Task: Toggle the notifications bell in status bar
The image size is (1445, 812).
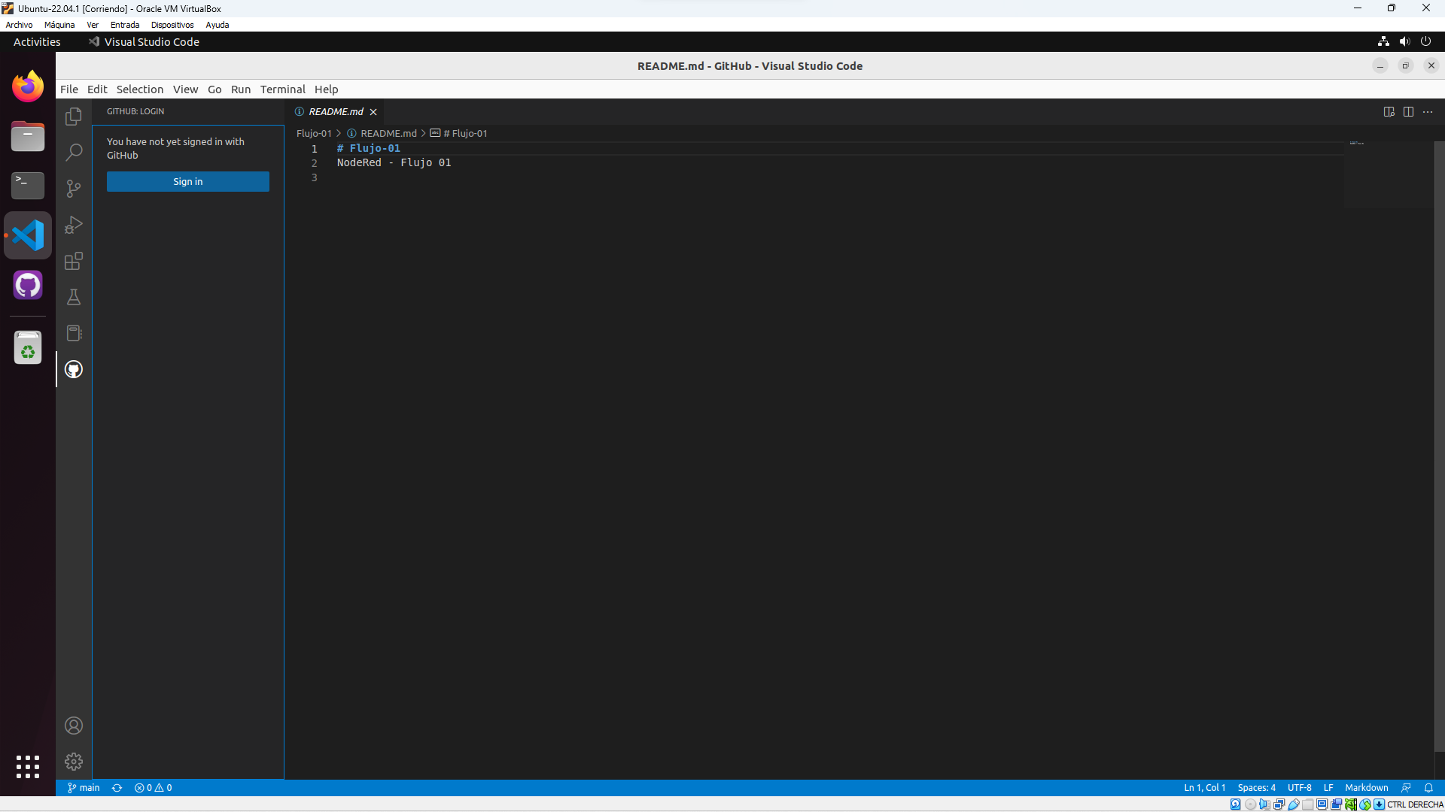Action: tap(1428, 788)
